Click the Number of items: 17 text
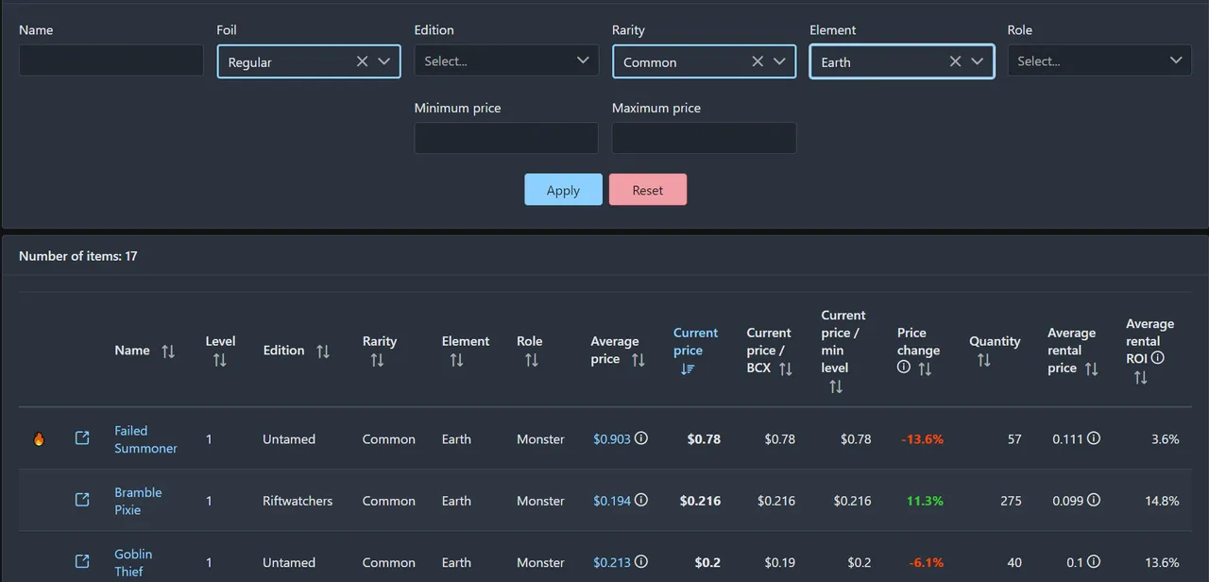This screenshot has width=1209, height=582. (x=78, y=256)
